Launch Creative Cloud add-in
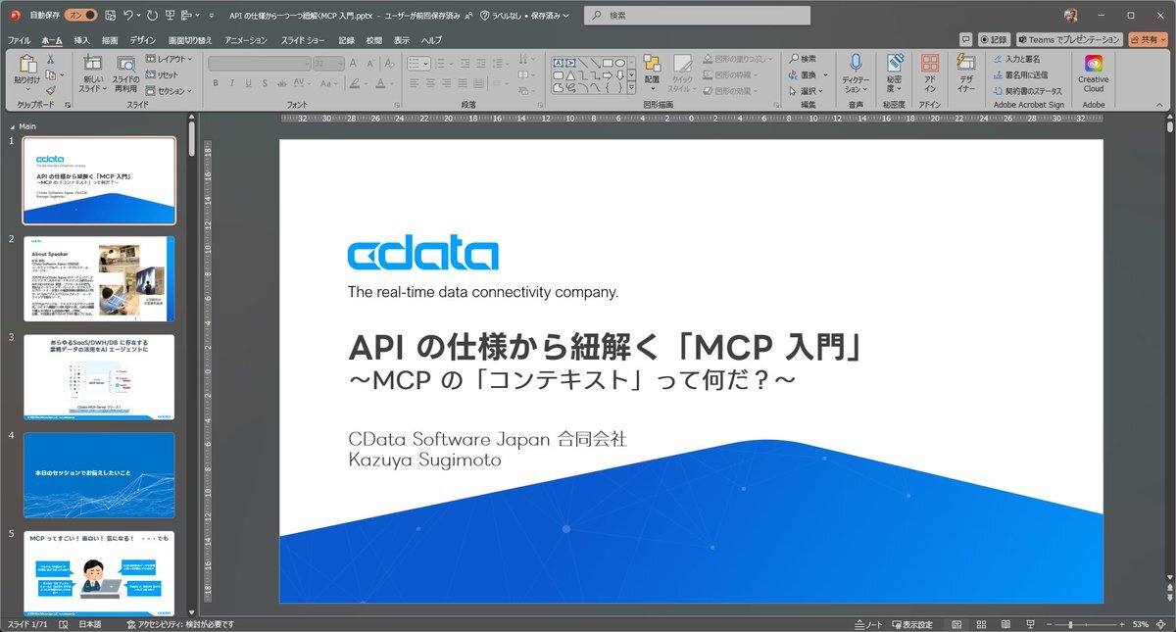This screenshot has width=1176, height=632. tap(1094, 73)
